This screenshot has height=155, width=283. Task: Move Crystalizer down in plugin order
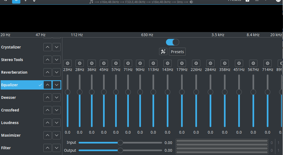pyautogui.click(x=57, y=47)
